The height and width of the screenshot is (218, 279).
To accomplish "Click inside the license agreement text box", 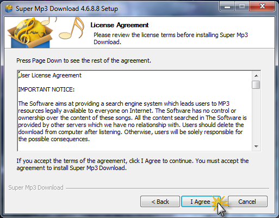I will (134, 111).
